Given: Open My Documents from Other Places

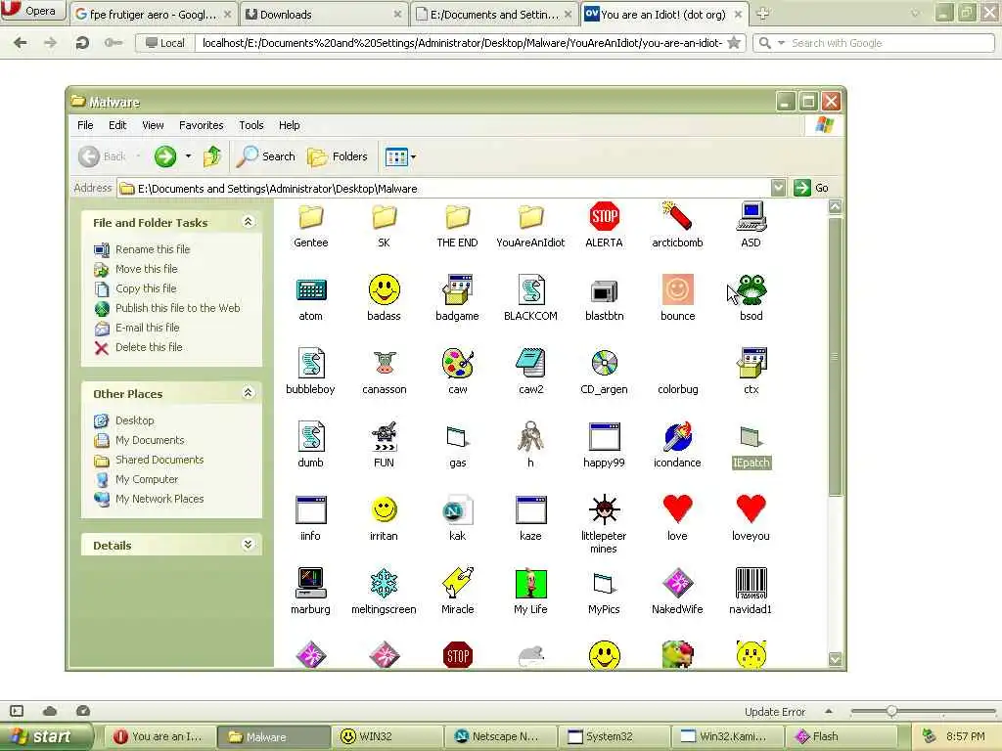Looking at the screenshot, I should (150, 440).
